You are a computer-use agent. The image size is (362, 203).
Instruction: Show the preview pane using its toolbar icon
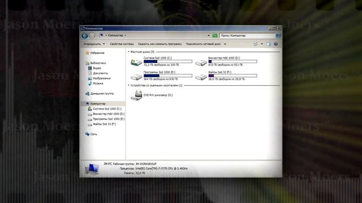[x=269, y=44]
